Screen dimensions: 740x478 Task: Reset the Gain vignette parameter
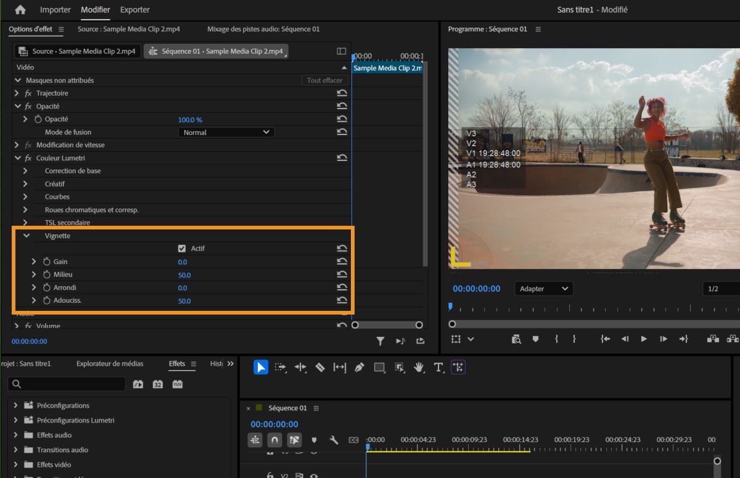coord(342,262)
